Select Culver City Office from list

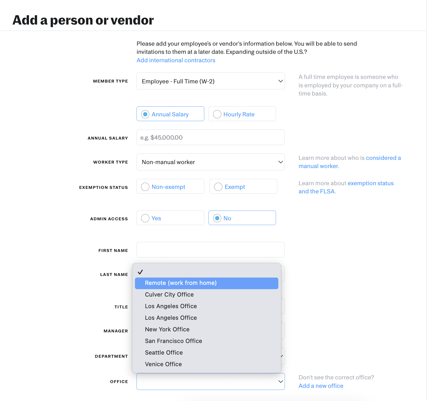click(169, 295)
